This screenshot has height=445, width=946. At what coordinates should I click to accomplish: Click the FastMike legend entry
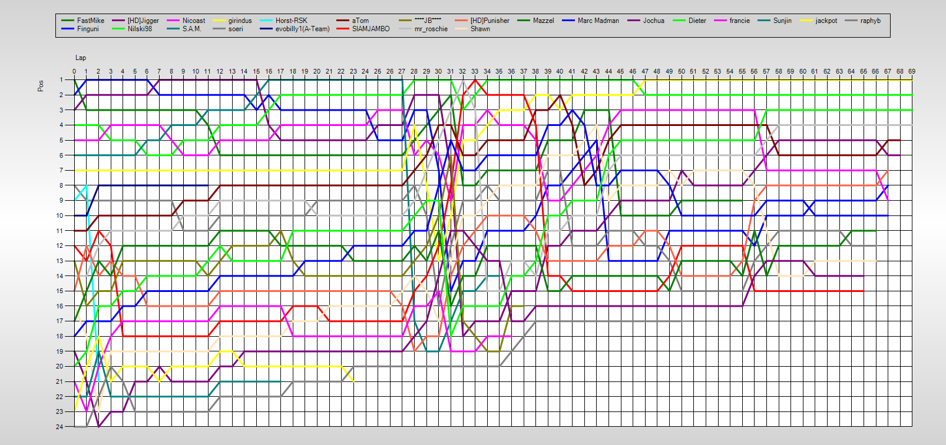click(x=90, y=21)
